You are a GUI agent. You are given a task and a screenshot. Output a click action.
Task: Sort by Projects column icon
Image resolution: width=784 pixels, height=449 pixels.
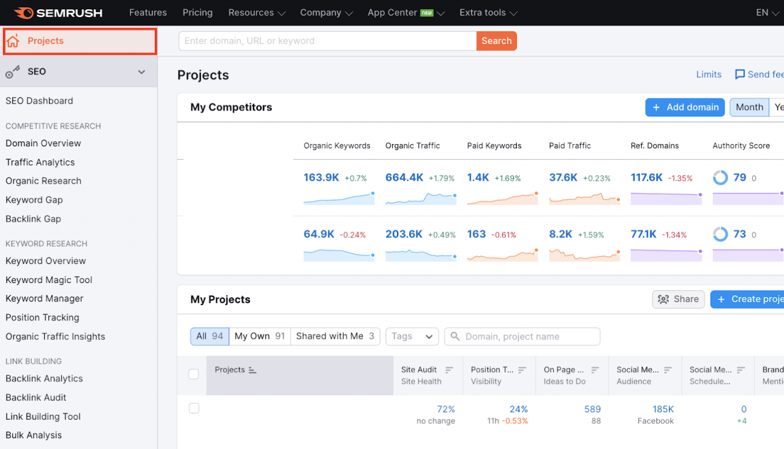(252, 370)
